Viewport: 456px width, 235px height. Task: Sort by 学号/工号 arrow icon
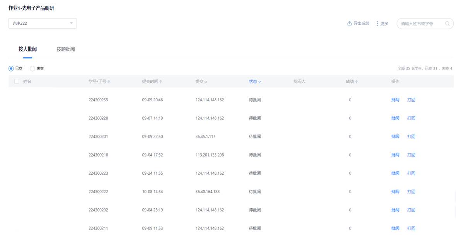109,82
